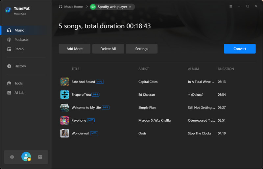Open AI Lab from sidebar
Image resolution: width=263 pixels, height=169 pixels.
25,93
